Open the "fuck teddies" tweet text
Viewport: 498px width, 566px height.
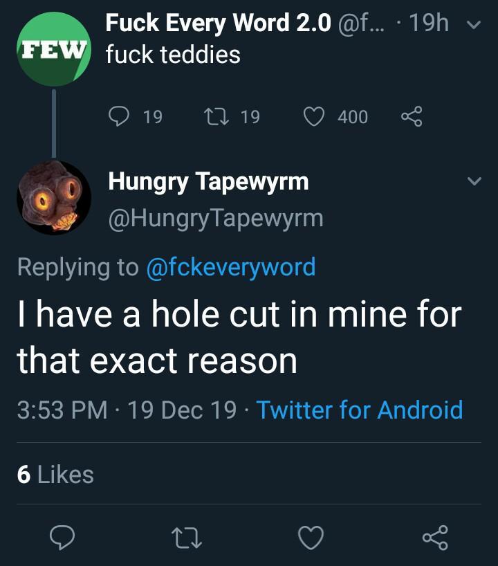173,54
